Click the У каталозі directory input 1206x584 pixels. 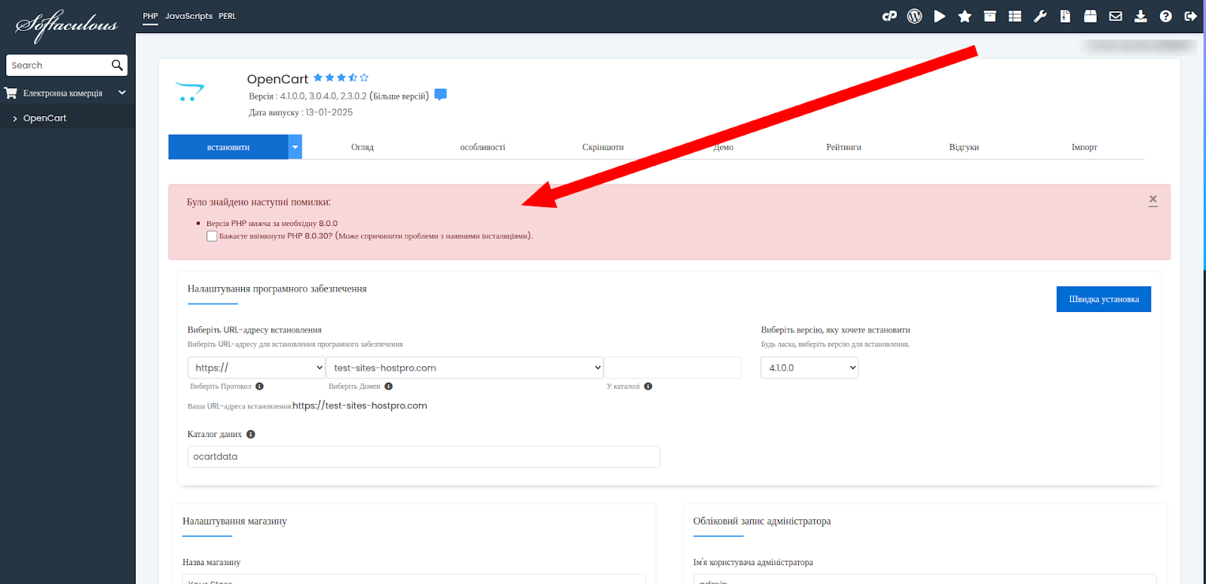(673, 368)
